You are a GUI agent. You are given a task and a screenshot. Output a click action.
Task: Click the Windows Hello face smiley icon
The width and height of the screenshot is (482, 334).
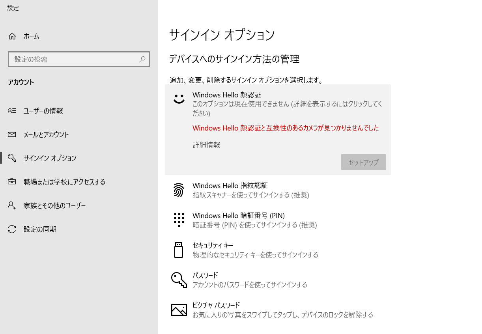[x=179, y=99]
